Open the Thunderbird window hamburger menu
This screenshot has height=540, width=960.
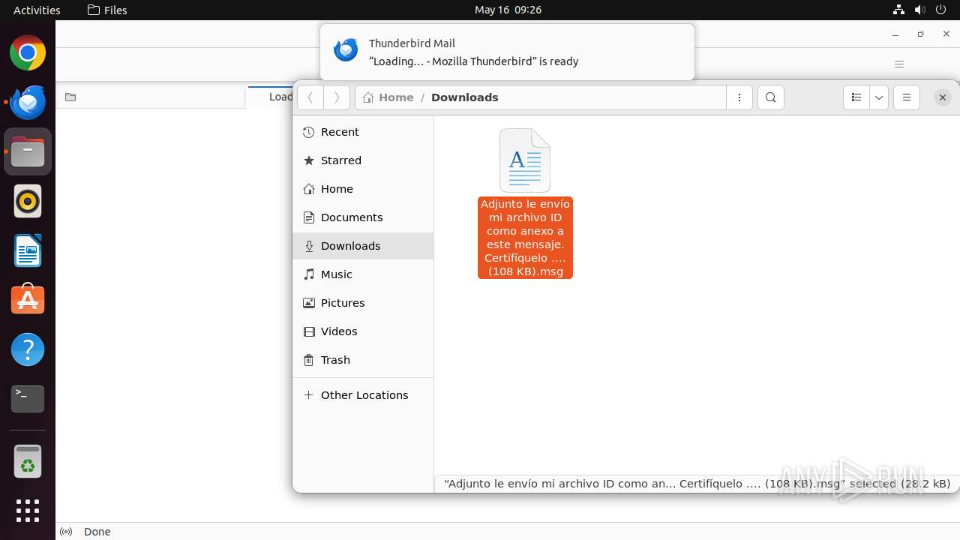[899, 64]
